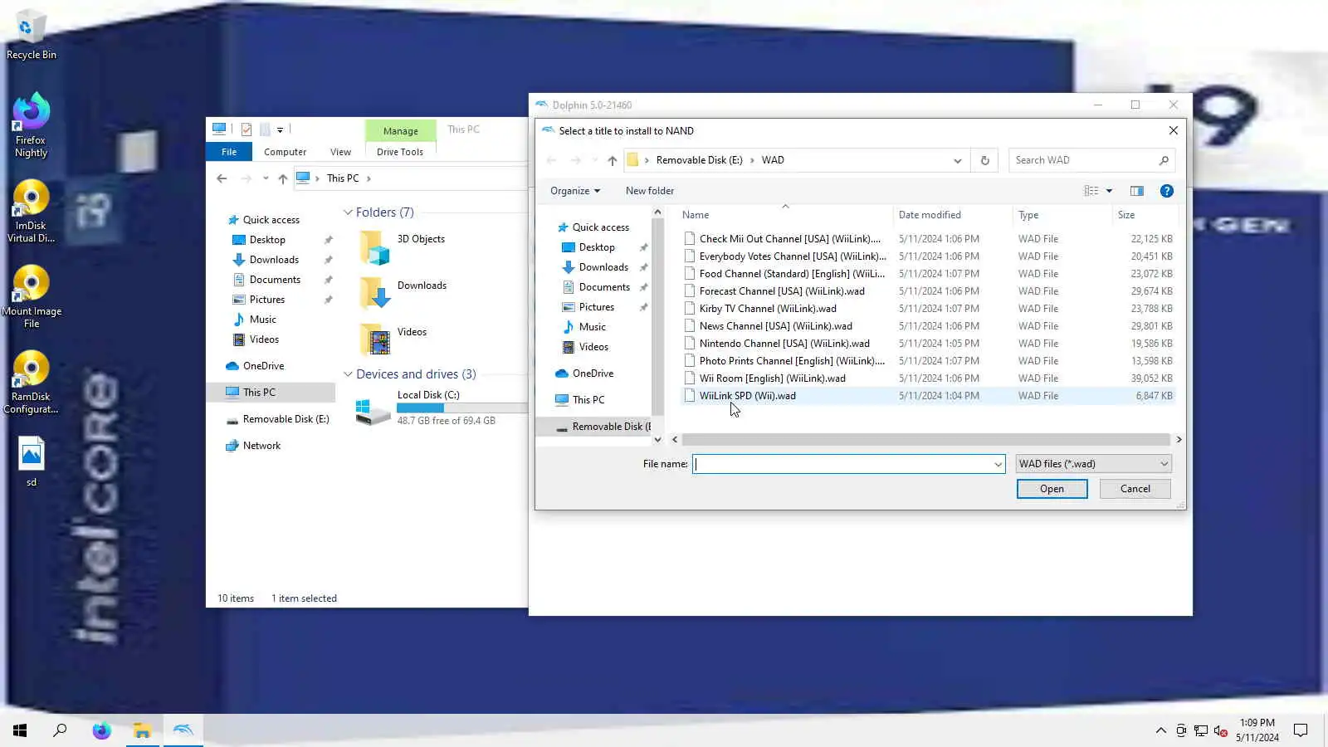
Task: Open the Customize Quick Access Toolbar dropdown
Action: (x=281, y=129)
